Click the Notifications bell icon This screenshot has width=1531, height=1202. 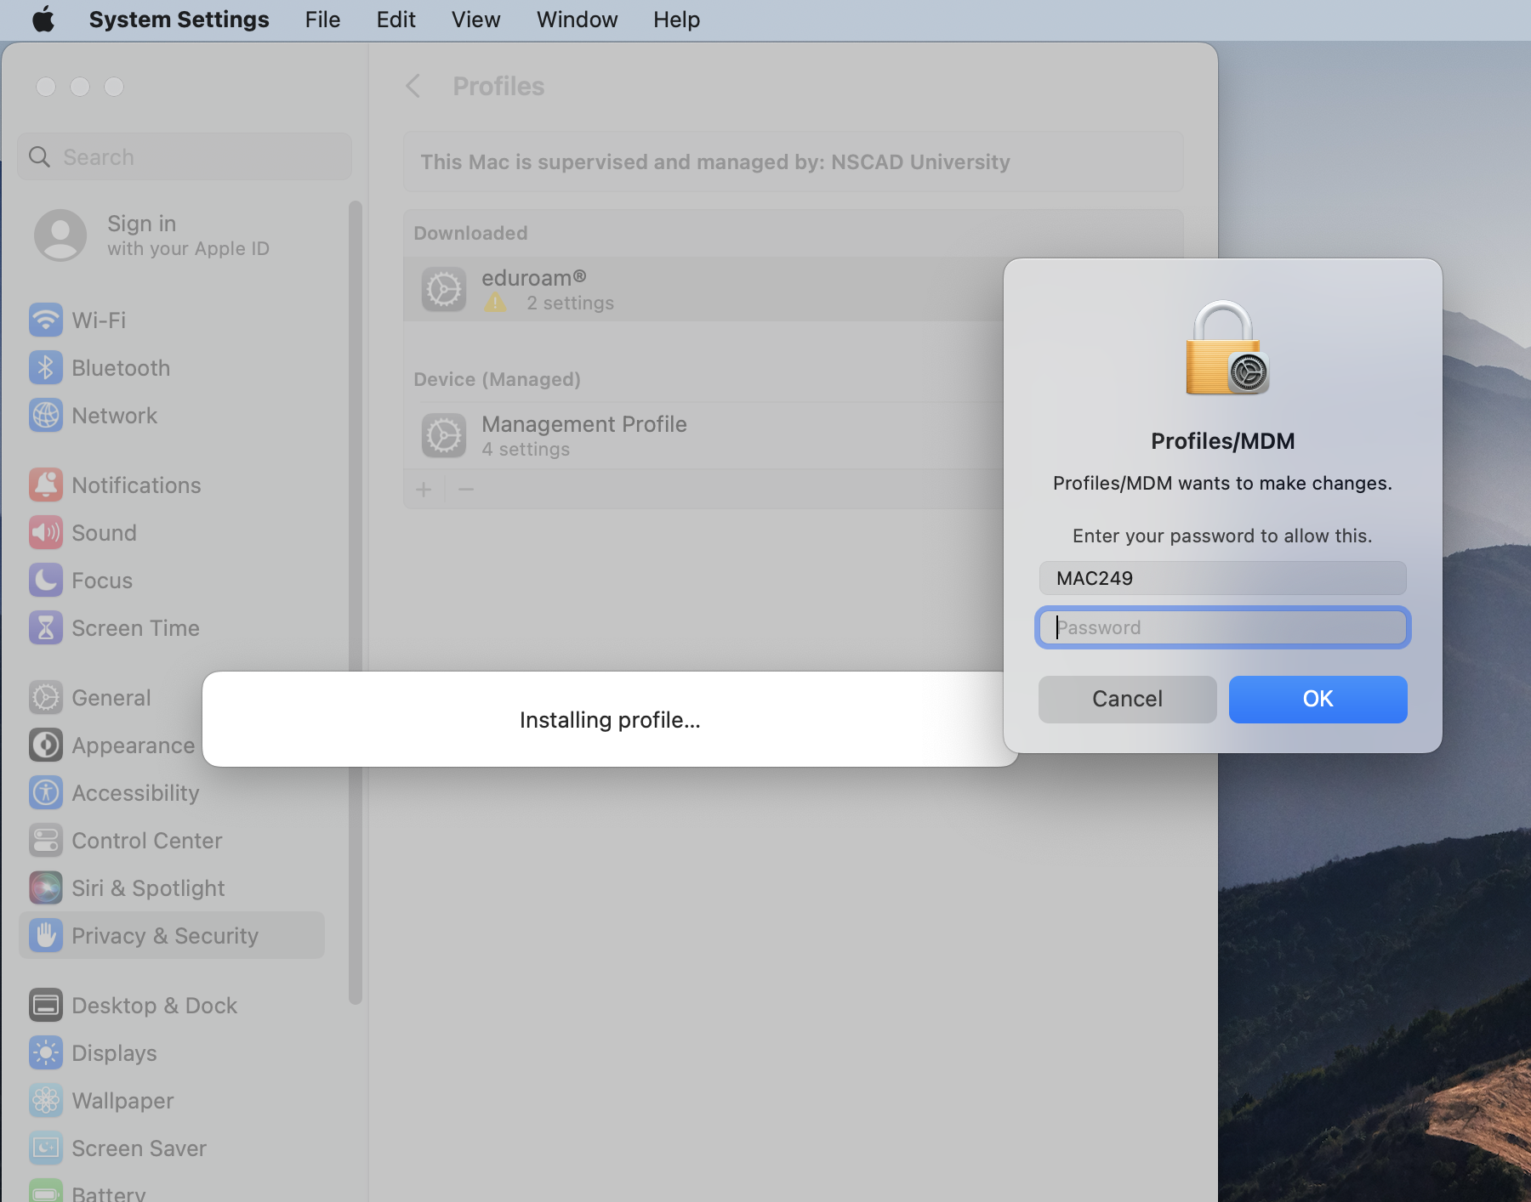coord(46,485)
